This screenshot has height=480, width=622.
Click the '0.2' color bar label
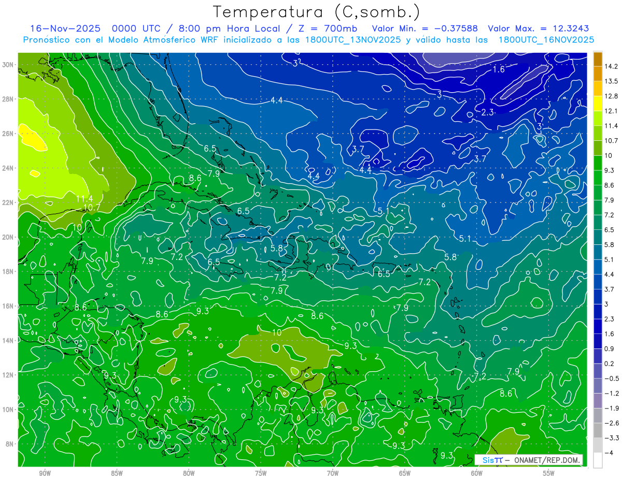pyautogui.click(x=610, y=363)
